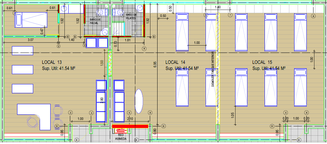Select the 1.81 dimension below Baño de Pilates
327x144 pixels.
pyautogui.click(x=127, y=40)
